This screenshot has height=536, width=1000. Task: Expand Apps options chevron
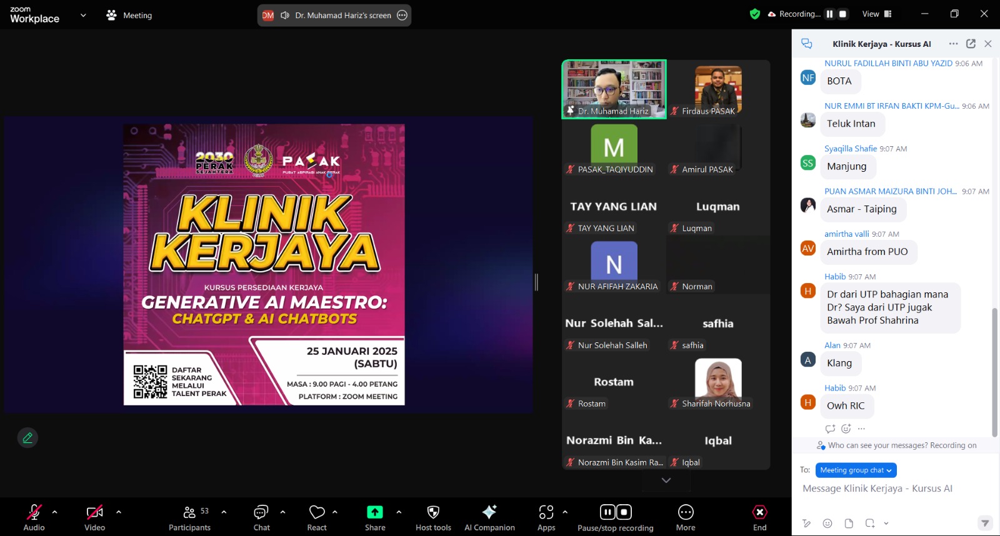tap(565, 512)
